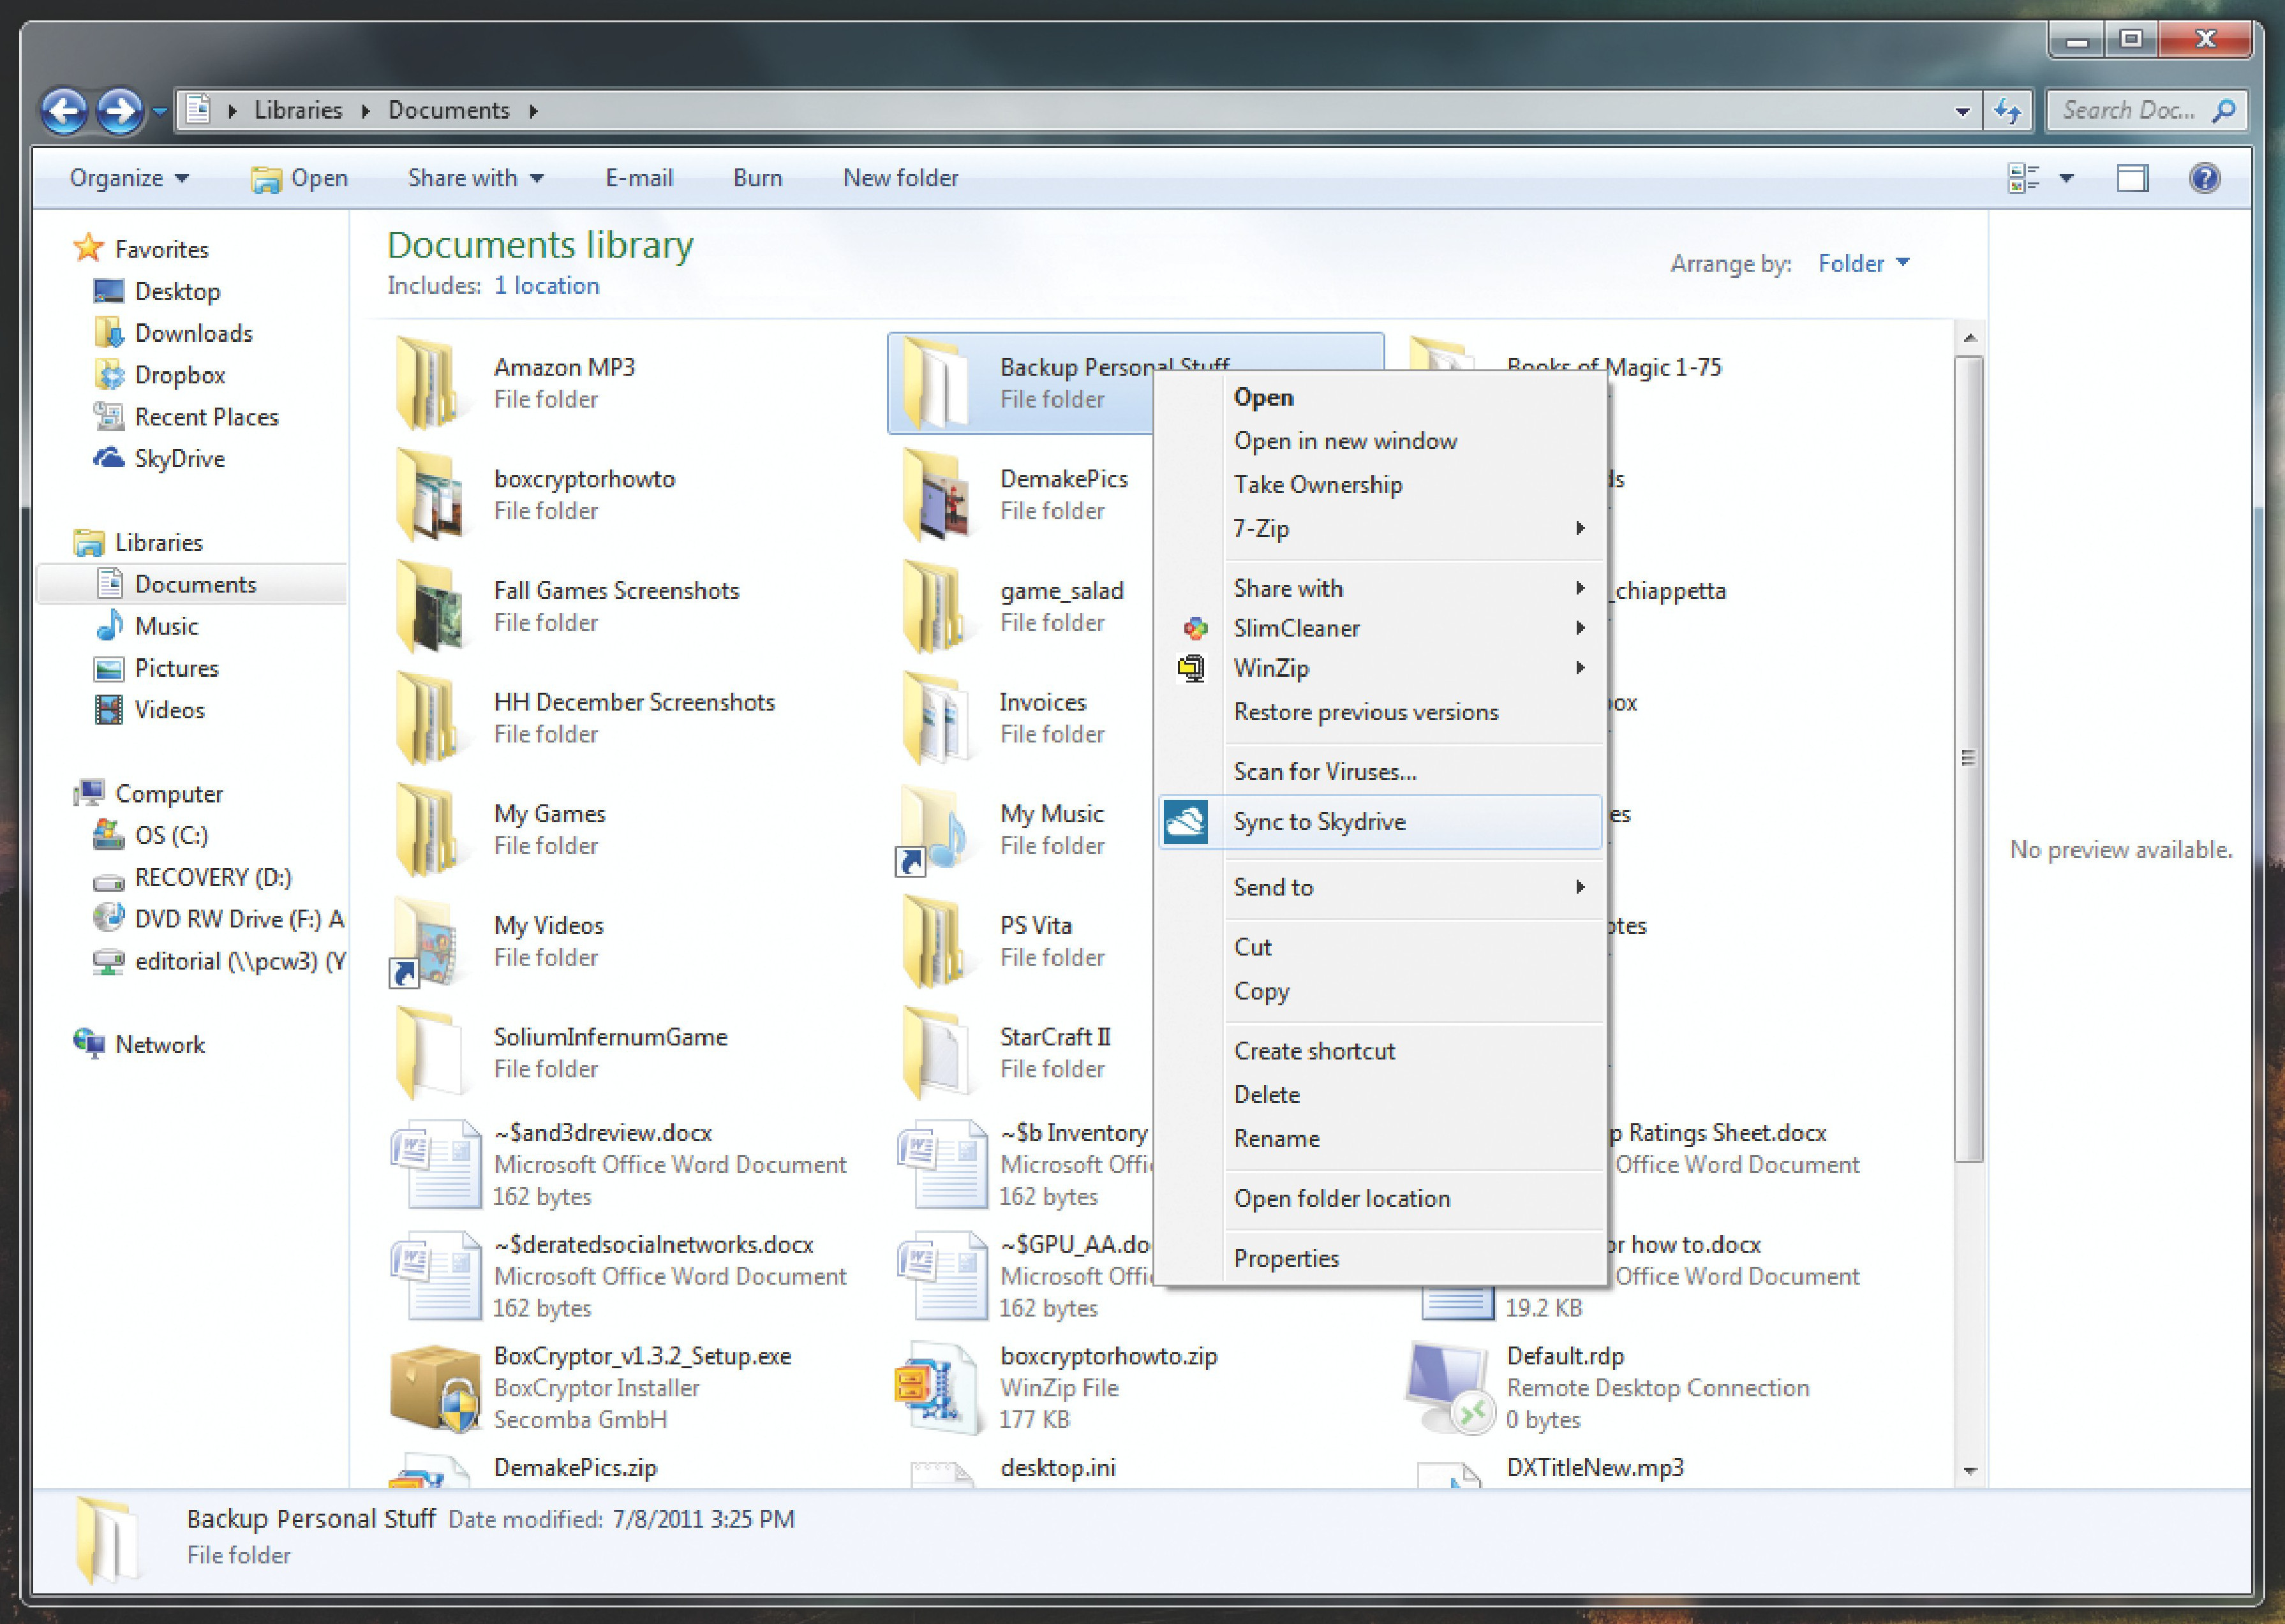2285x1624 pixels.
Task: Choose Sync to Skydrive from context menu
Action: point(1318,822)
